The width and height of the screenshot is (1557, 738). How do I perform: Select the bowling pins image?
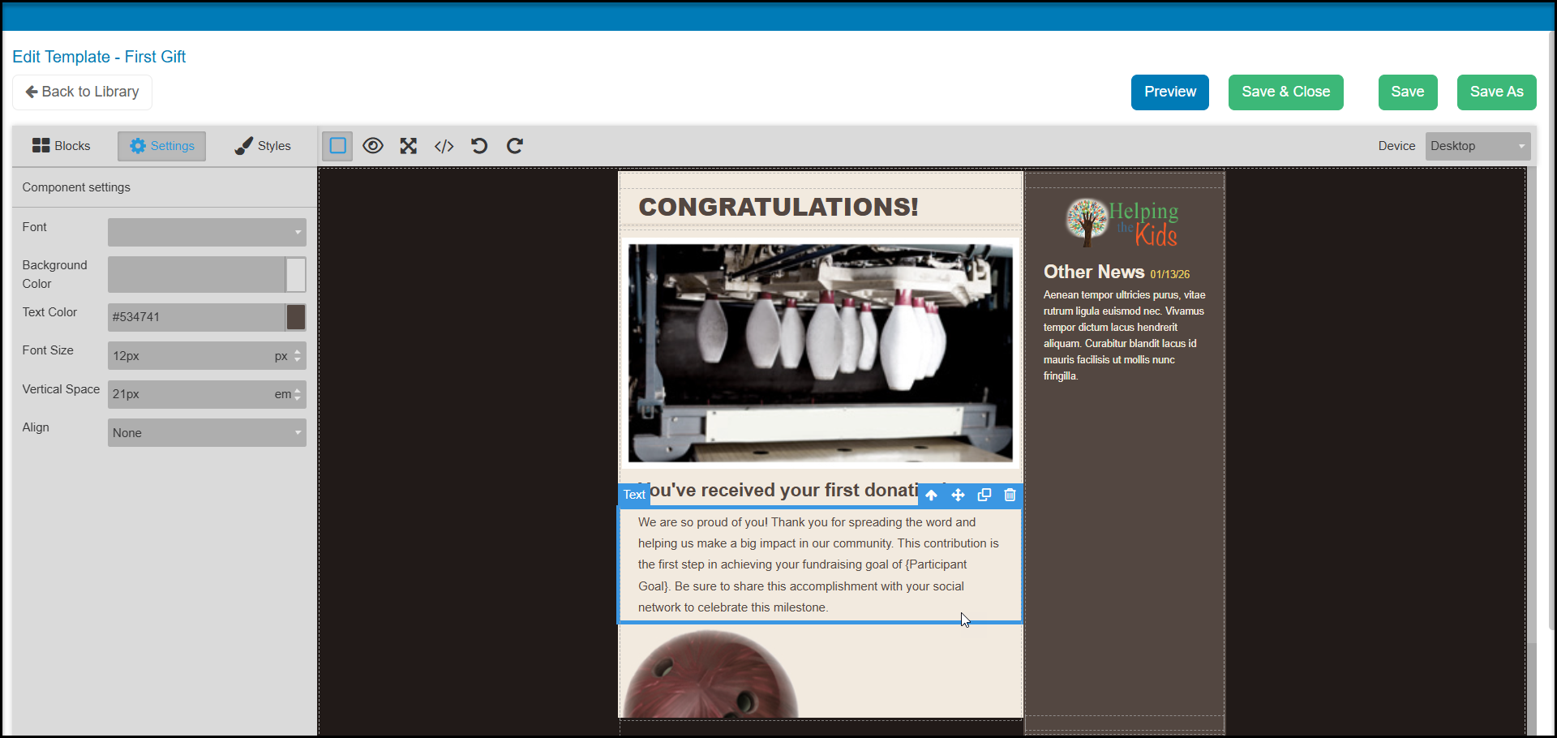(820, 354)
